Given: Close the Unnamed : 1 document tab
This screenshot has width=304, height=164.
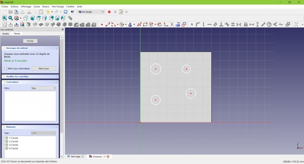Looking at the screenshot, I should (x=108, y=156).
